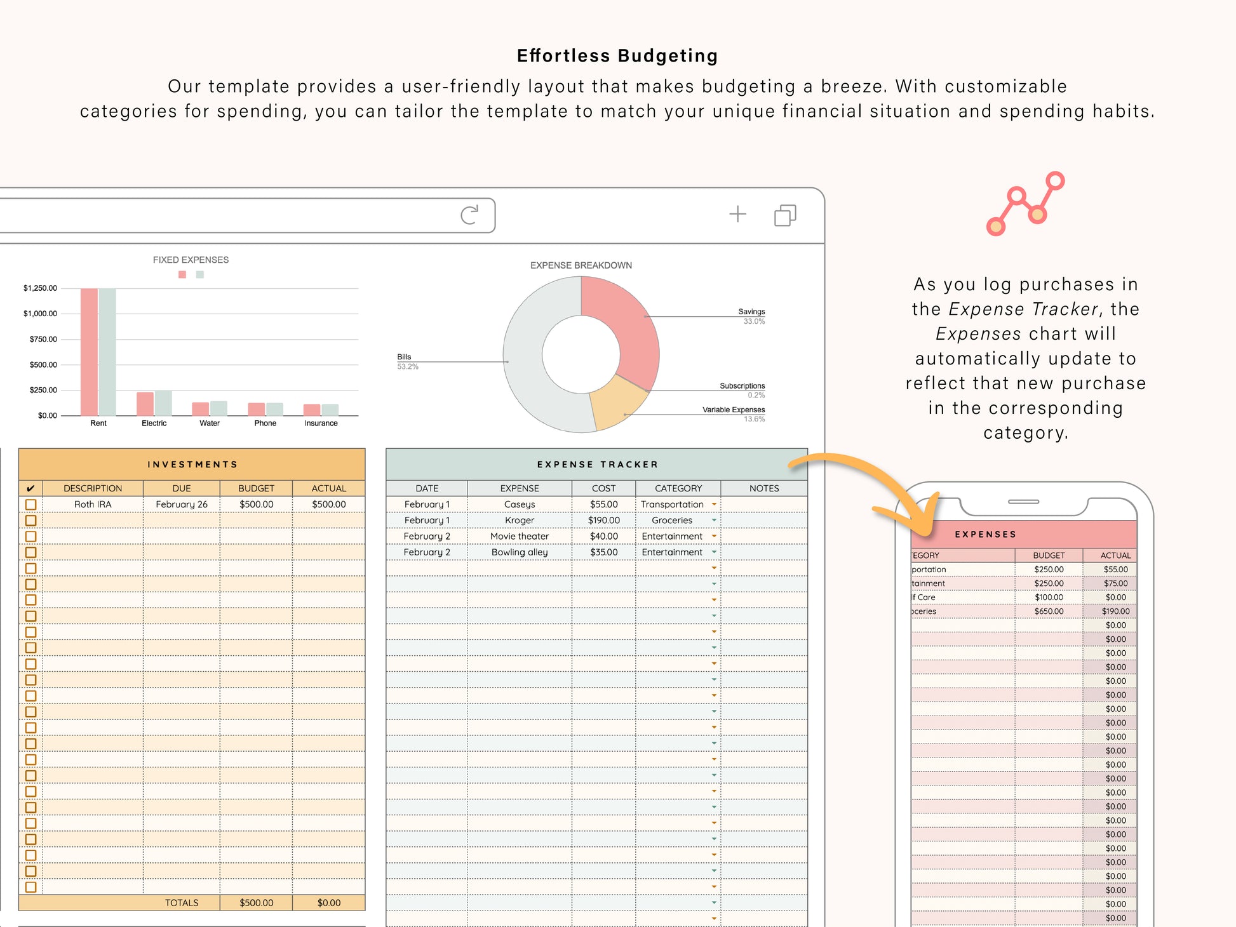Viewport: 1236px width, 927px height.
Task: Open the Transportation category dropdown arrow
Action: click(x=714, y=504)
